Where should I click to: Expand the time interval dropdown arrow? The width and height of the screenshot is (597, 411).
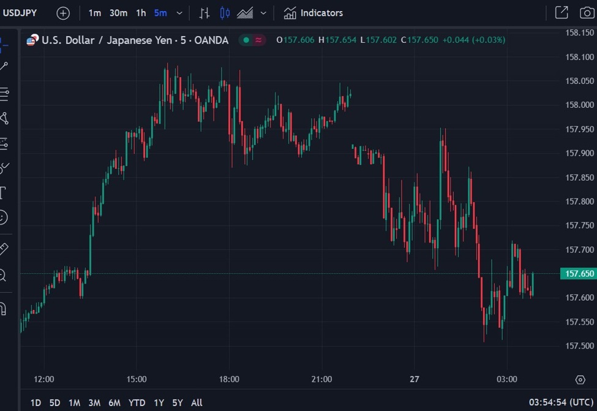pyautogui.click(x=179, y=13)
